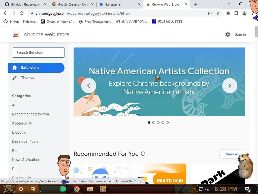This screenshot has height=194, width=258.
Task: Click the address bar URL
Action: coord(83,13)
